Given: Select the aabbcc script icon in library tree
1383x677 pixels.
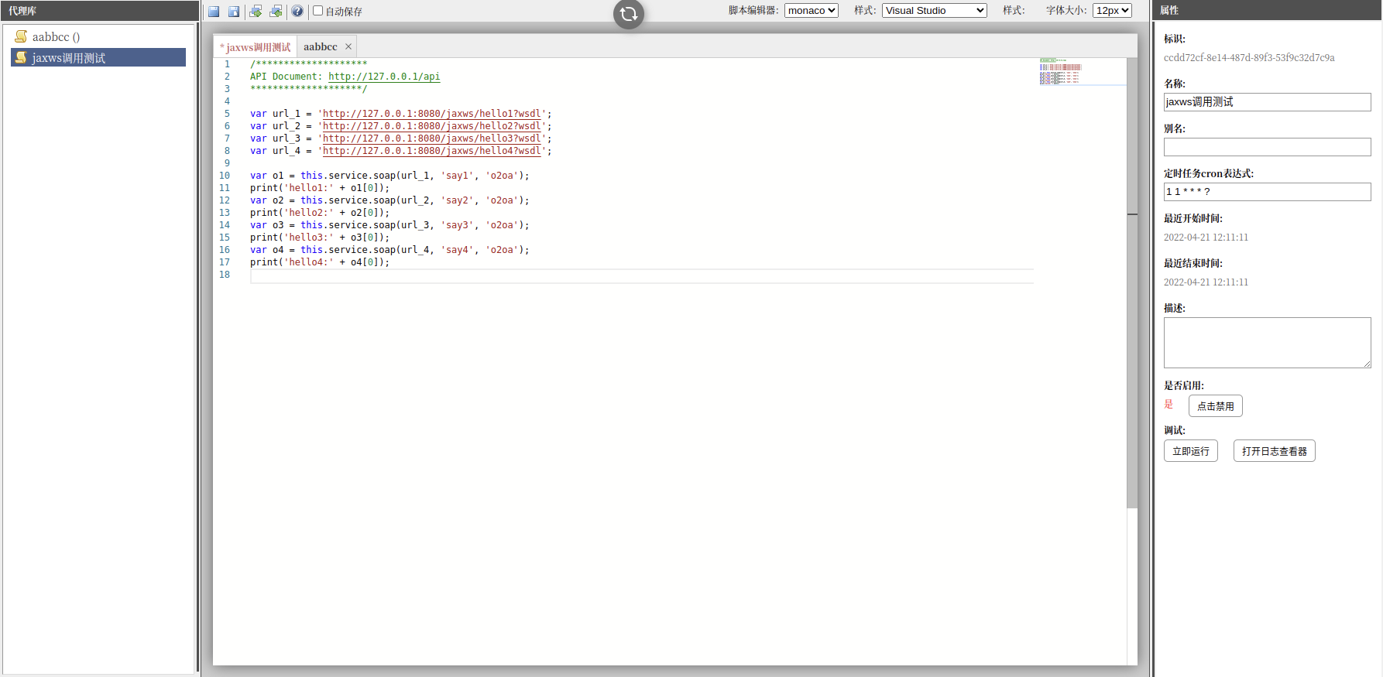Looking at the screenshot, I should [x=21, y=36].
